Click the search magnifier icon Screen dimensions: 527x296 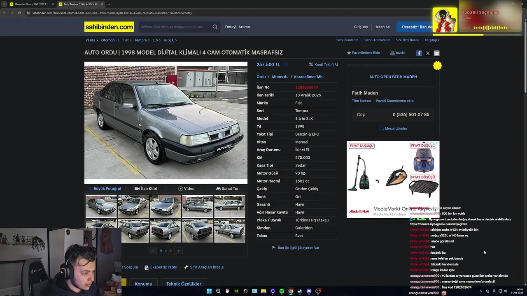coord(215,27)
